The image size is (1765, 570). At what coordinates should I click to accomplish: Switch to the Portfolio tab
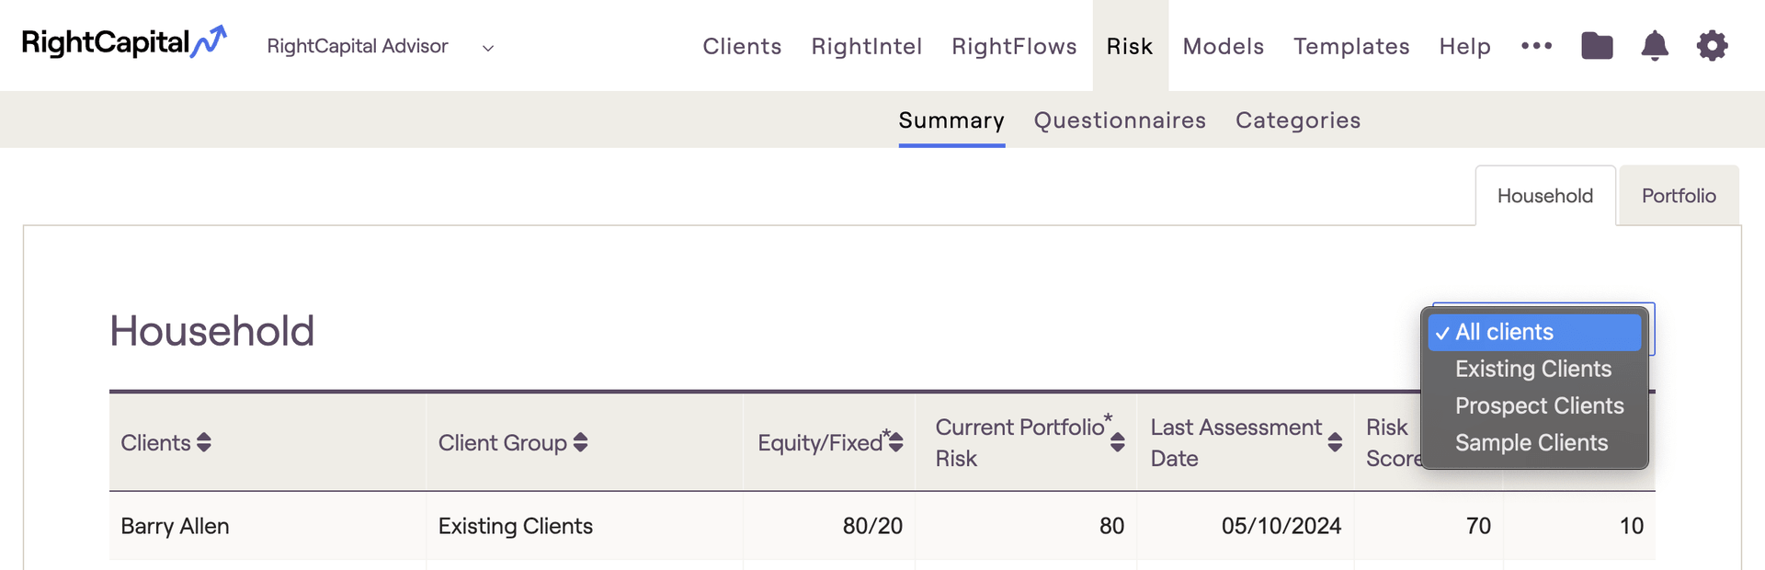point(1679,196)
